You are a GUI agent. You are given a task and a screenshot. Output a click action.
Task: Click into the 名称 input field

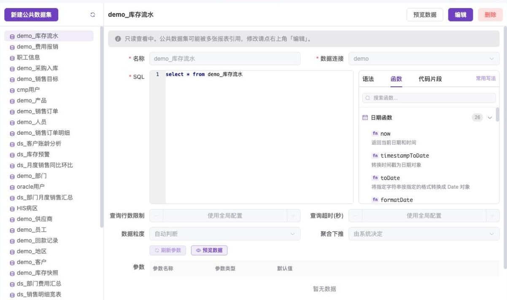(225, 59)
